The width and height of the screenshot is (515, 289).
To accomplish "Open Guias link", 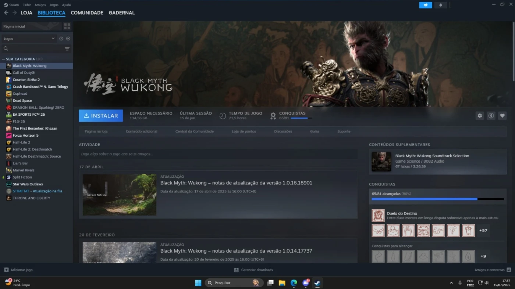I will (x=315, y=131).
